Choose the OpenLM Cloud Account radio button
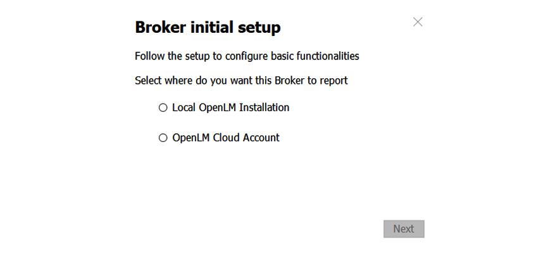560x255 pixels. click(163, 138)
